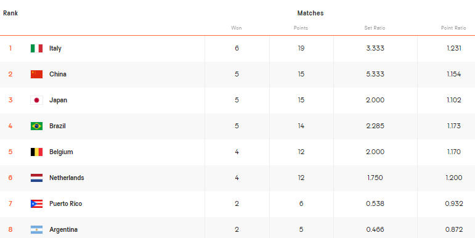Click the Italy flag icon
The height and width of the screenshot is (238, 475).
[36, 49]
